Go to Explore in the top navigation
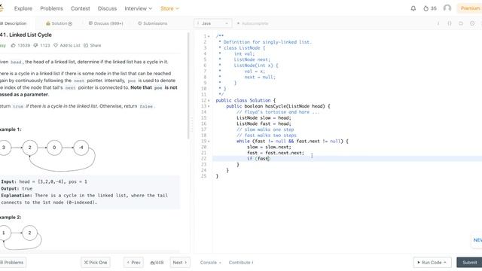The width and height of the screenshot is (482, 271). coord(23,8)
